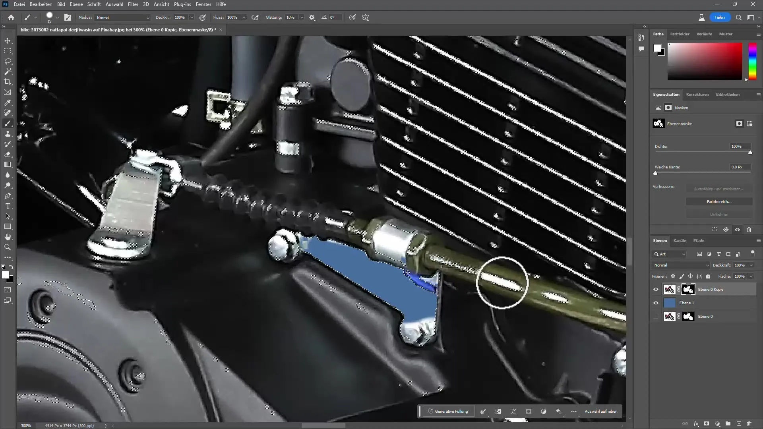Click the layer mask icon on Ebenenmaske

pos(739,124)
